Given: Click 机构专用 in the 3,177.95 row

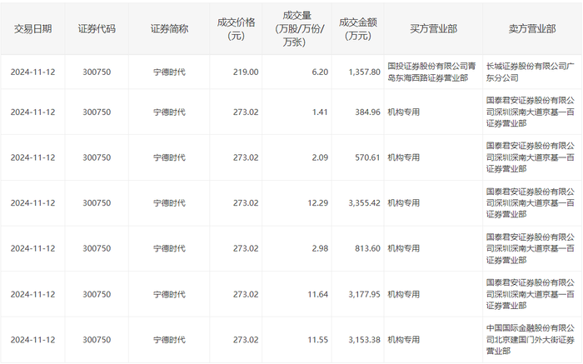Looking at the screenshot, I should (x=403, y=295).
